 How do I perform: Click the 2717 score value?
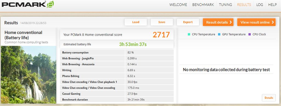click(161, 35)
